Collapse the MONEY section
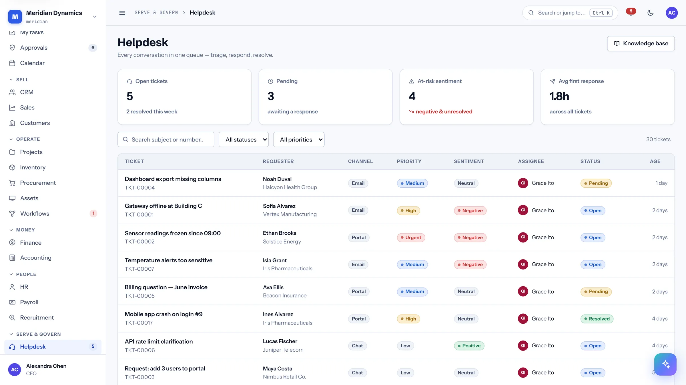 (22, 230)
